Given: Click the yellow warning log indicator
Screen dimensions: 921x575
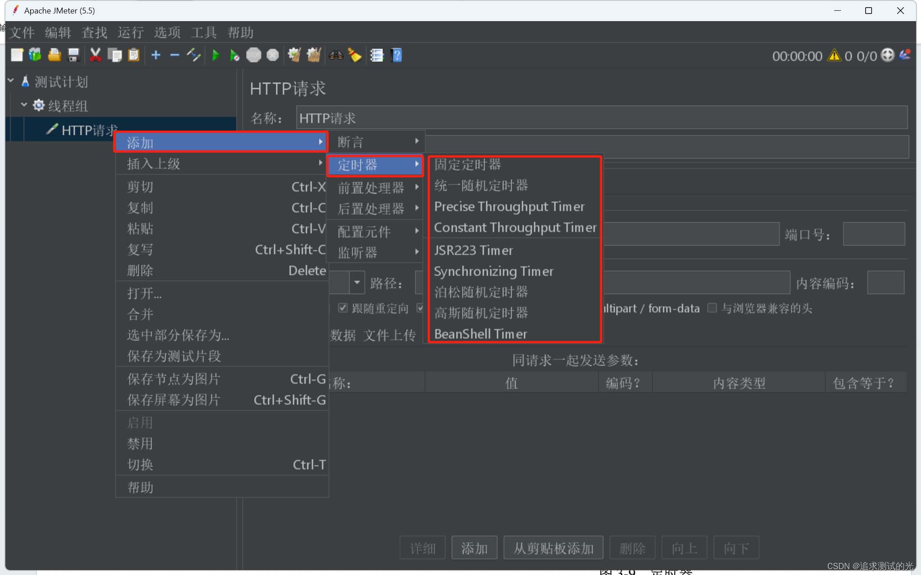Looking at the screenshot, I should click(834, 55).
